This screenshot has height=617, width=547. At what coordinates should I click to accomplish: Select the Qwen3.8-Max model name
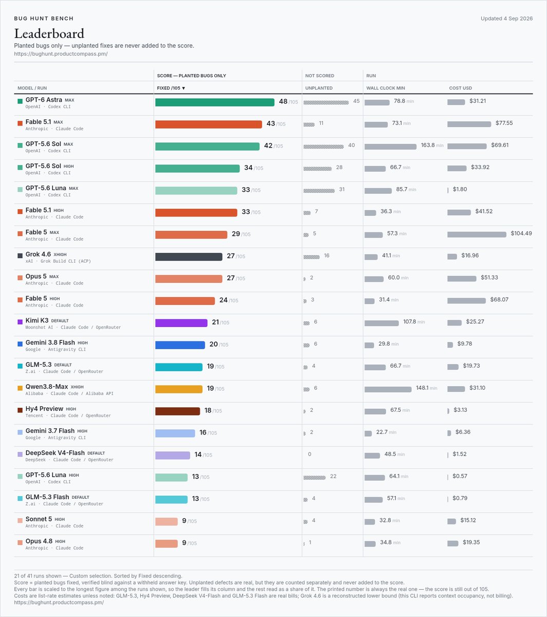(46, 387)
